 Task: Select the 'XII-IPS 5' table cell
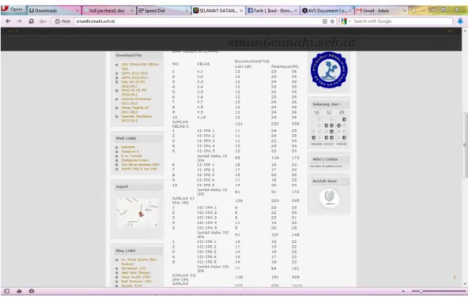pos(206,262)
